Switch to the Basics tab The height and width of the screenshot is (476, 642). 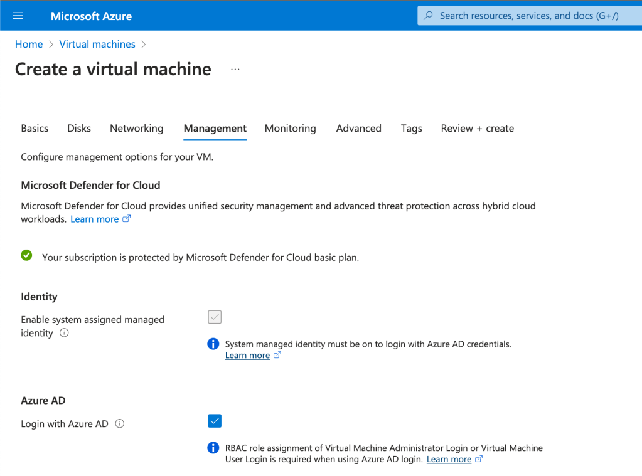[x=35, y=128]
